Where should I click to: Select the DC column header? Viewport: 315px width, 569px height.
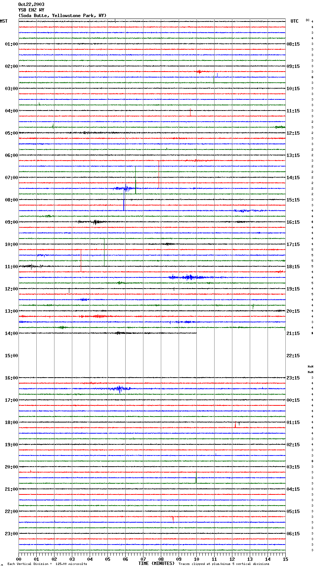click(x=308, y=20)
